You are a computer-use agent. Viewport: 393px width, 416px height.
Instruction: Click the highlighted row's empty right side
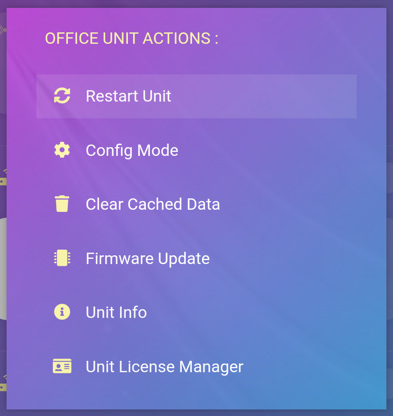(x=285, y=96)
